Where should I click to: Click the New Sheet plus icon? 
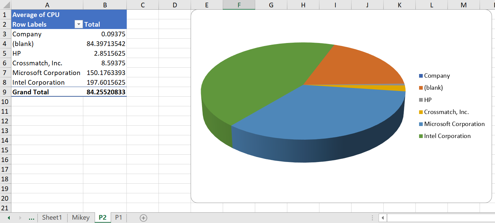pyautogui.click(x=143, y=217)
